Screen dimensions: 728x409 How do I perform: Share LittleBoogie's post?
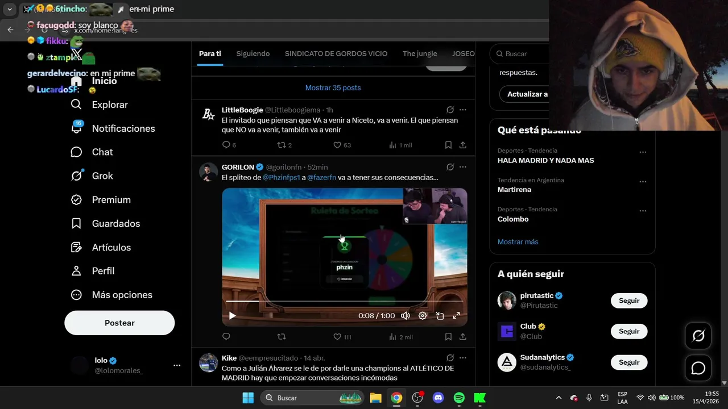pyautogui.click(x=463, y=145)
